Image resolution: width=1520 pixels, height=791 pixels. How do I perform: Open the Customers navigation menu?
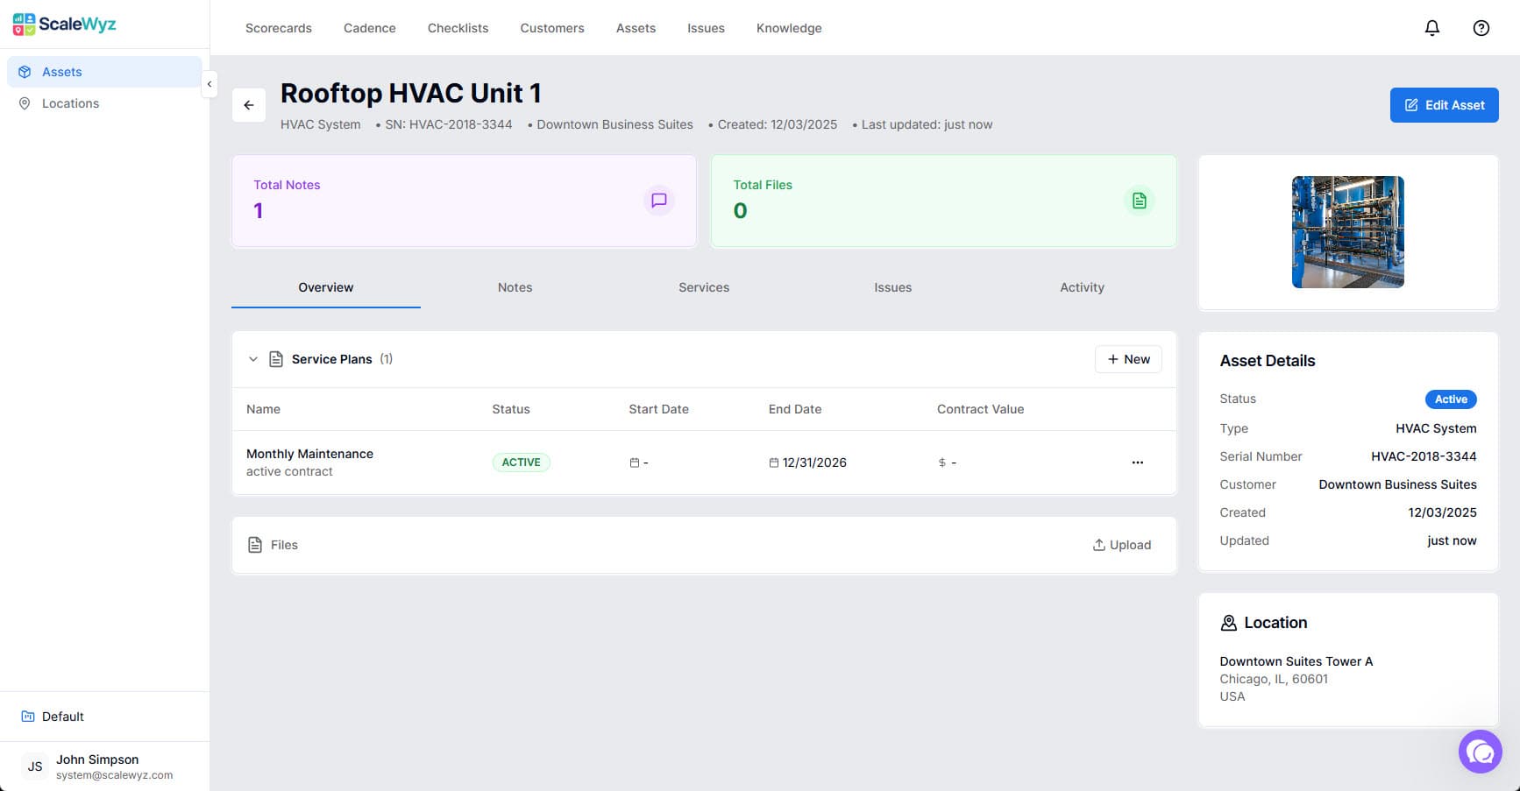pyautogui.click(x=551, y=27)
